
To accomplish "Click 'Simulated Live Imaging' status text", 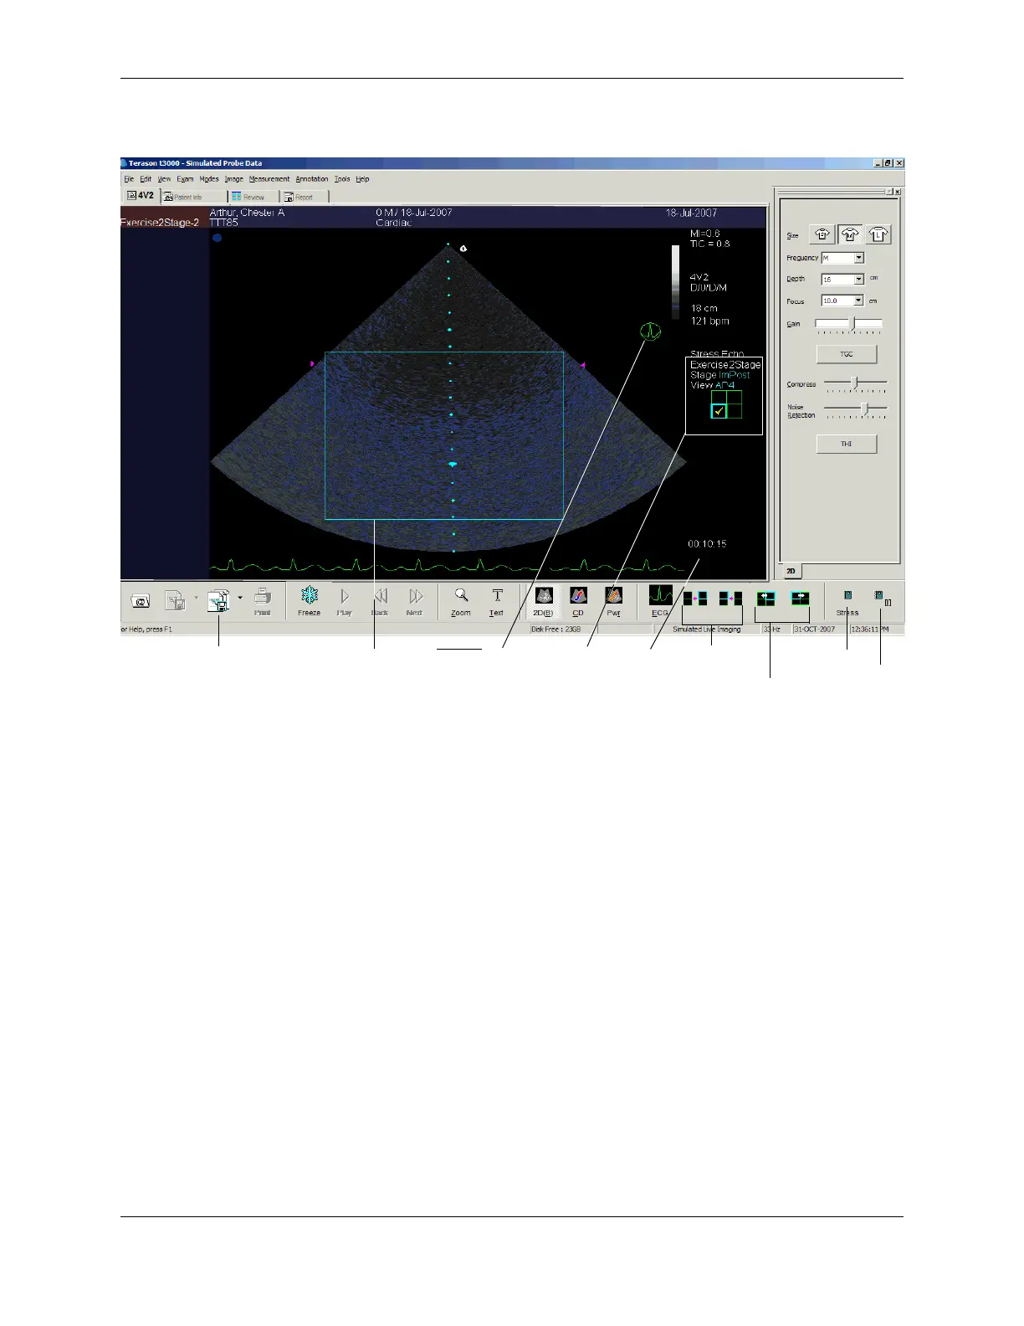I will click(x=707, y=629).
